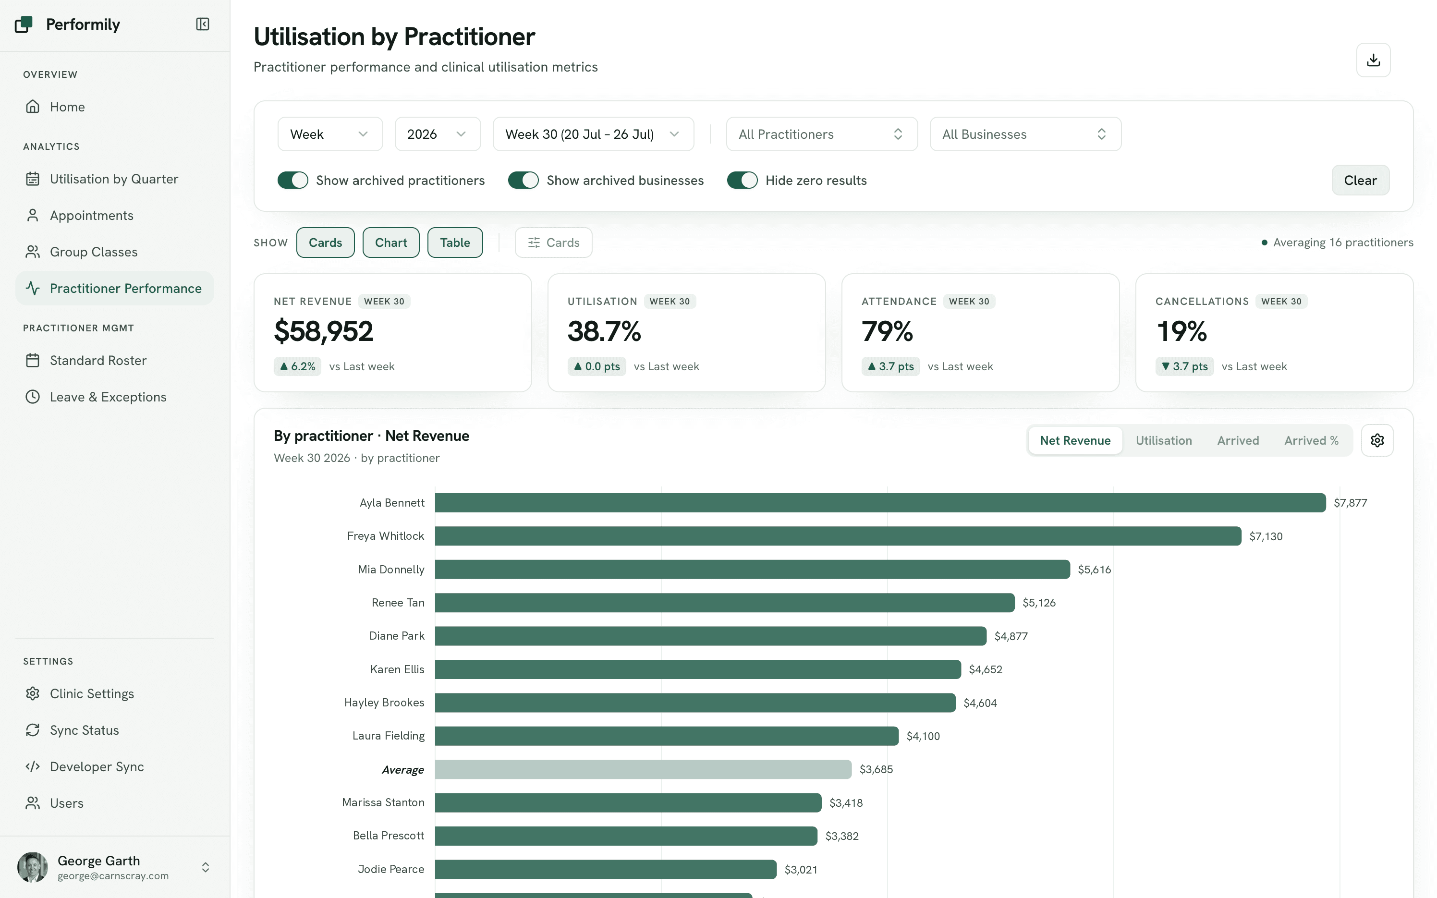Click the Leave & Exceptions clock icon
The image size is (1437, 898).
click(33, 397)
